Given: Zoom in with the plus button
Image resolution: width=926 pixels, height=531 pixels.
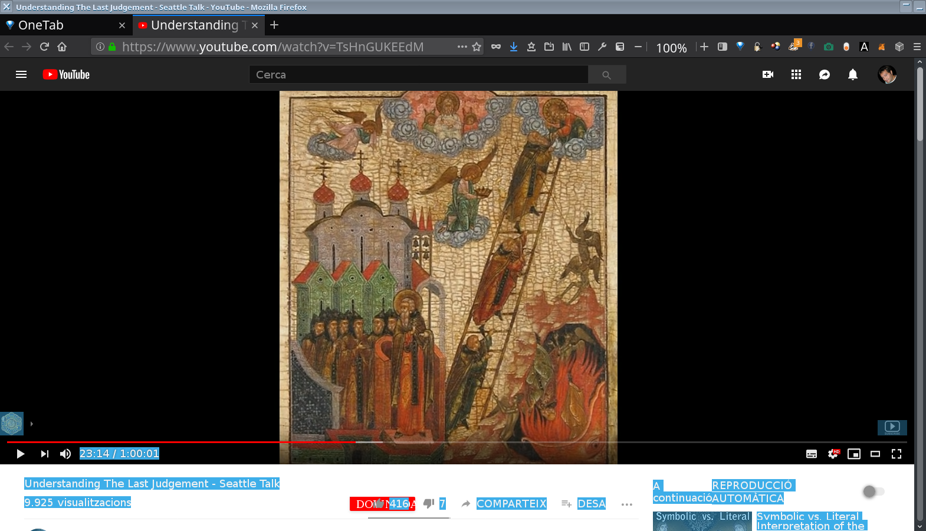Looking at the screenshot, I should [x=704, y=47].
